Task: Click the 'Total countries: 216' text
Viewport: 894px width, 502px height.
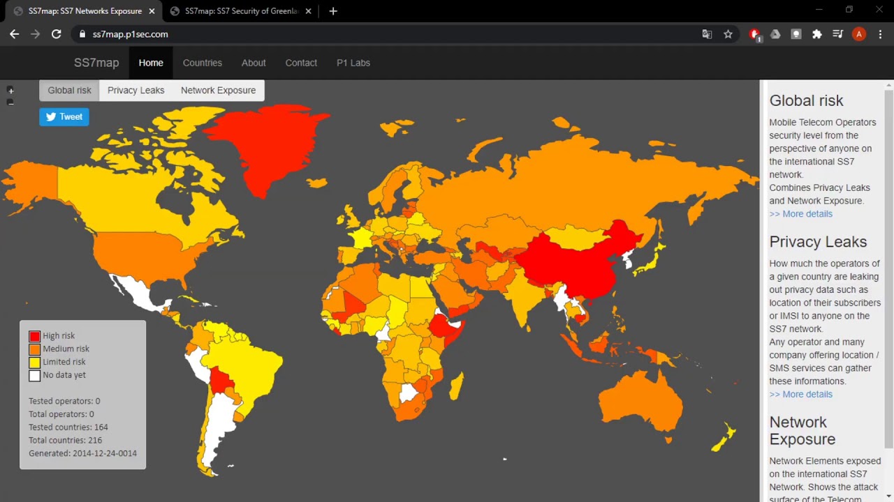Action: [x=66, y=441]
